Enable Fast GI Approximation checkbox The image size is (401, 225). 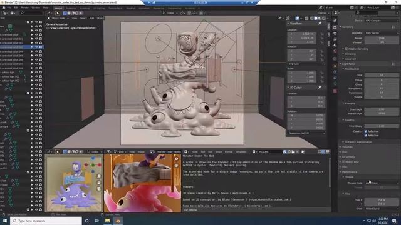pos(346,142)
